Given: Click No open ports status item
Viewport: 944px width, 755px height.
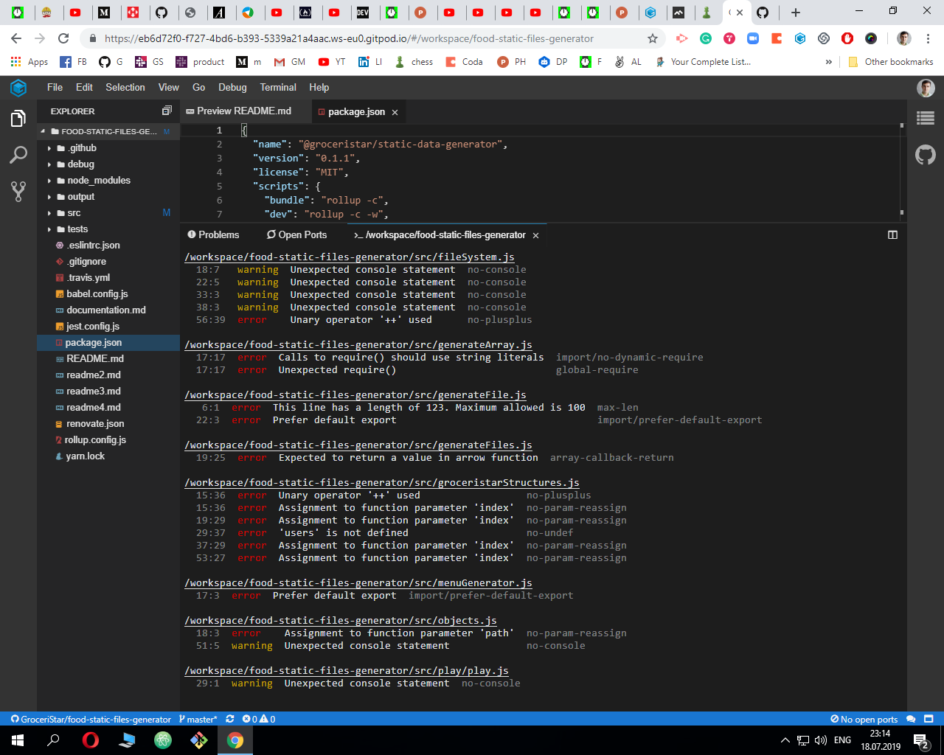Looking at the screenshot, I should (864, 719).
